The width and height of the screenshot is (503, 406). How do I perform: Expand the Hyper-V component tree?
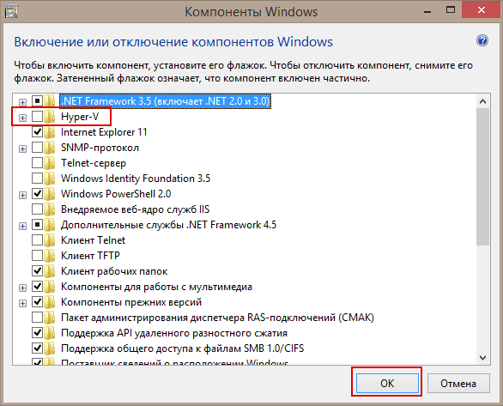pyautogui.click(x=22, y=118)
